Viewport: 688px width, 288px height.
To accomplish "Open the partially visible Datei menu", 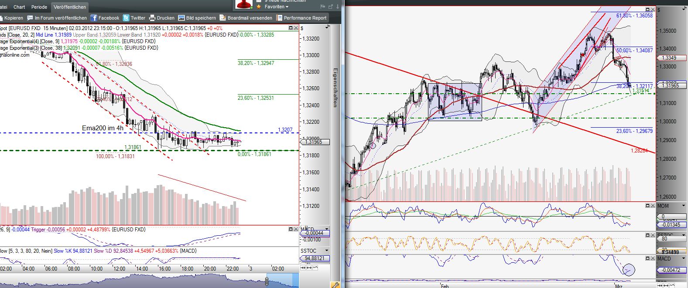I will (x=3, y=7).
